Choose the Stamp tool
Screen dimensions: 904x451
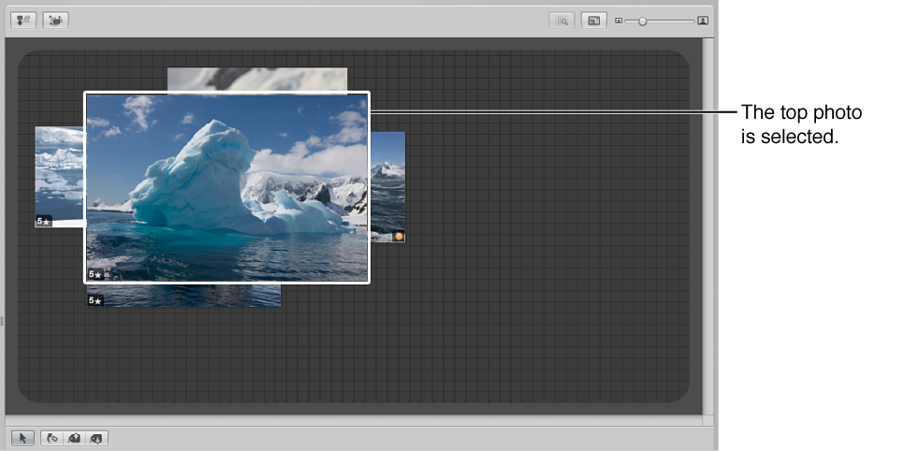[96, 438]
